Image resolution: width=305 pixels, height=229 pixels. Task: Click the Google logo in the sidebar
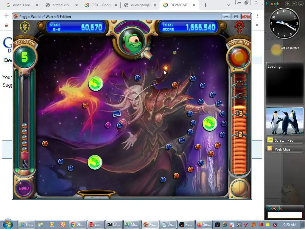pyautogui.click(x=273, y=4)
